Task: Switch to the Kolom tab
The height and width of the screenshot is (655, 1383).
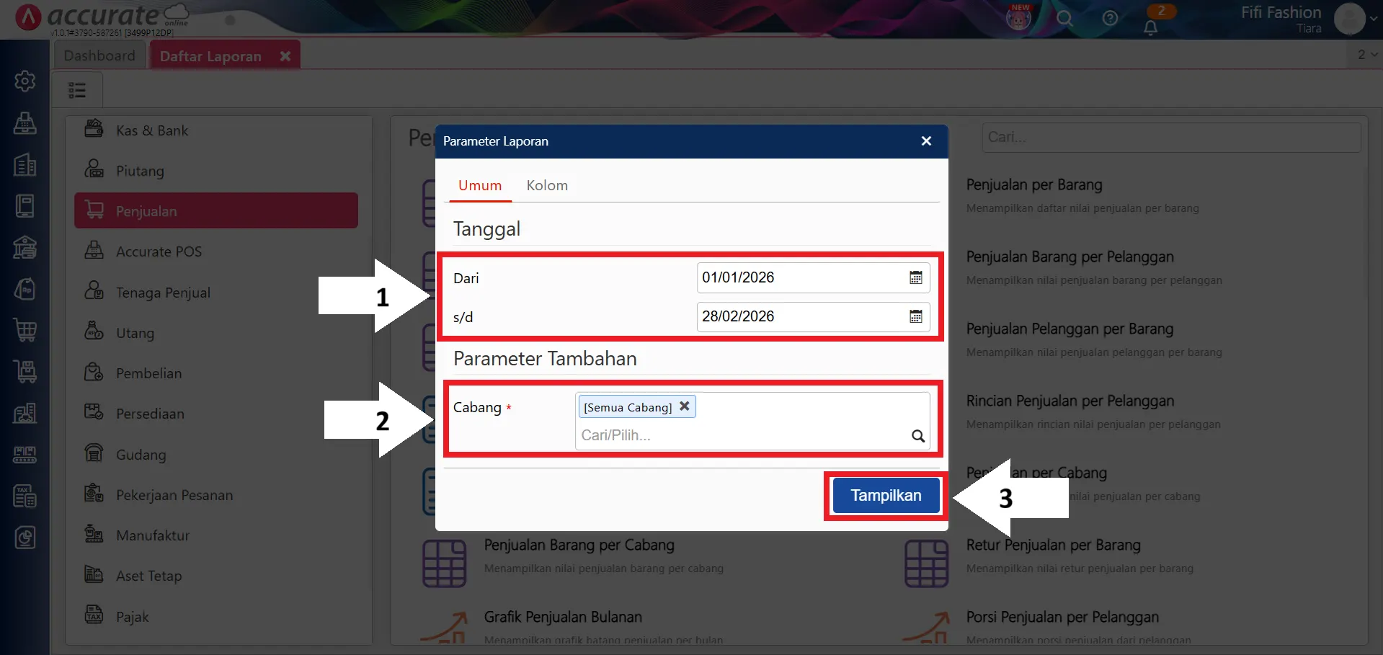Action: pos(547,185)
